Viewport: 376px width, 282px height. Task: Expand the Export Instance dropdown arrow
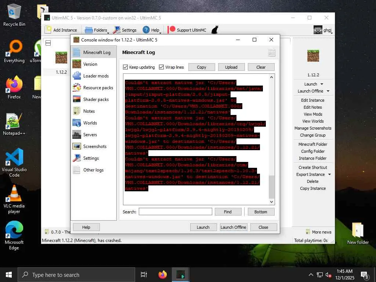(329, 174)
